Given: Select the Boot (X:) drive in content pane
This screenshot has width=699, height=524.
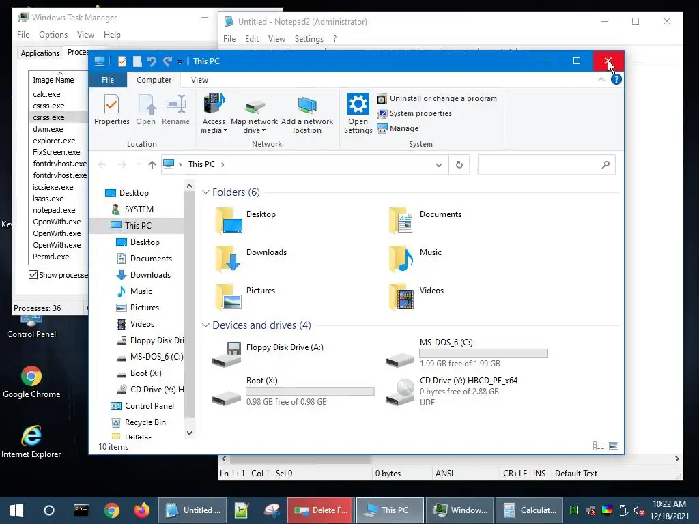Looking at the screenshot, I should pyautogui.click(x=293, y=392).
